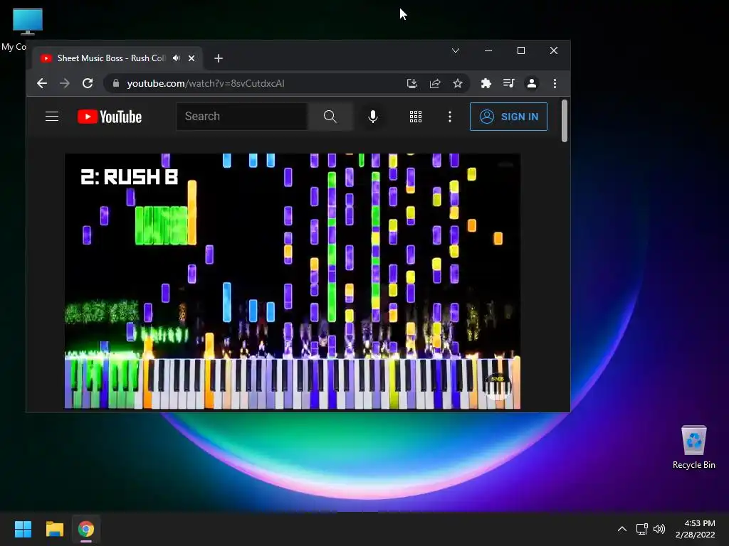The image size is (729, 546).
Task: Open a new tab
Action: [x=219, y=58]
